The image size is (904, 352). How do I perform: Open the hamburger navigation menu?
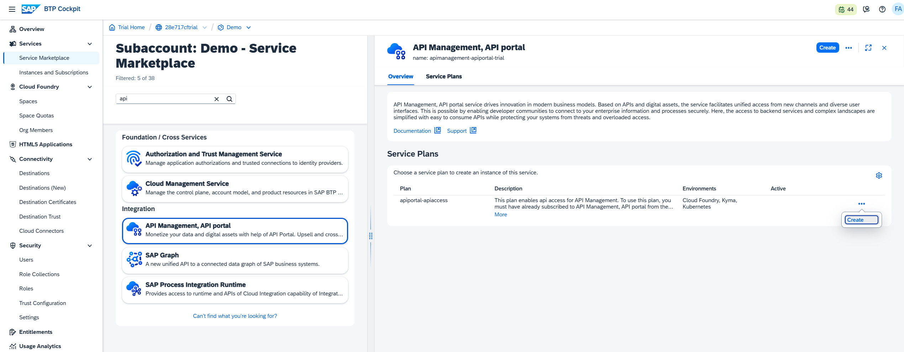[x=12, y=9]
